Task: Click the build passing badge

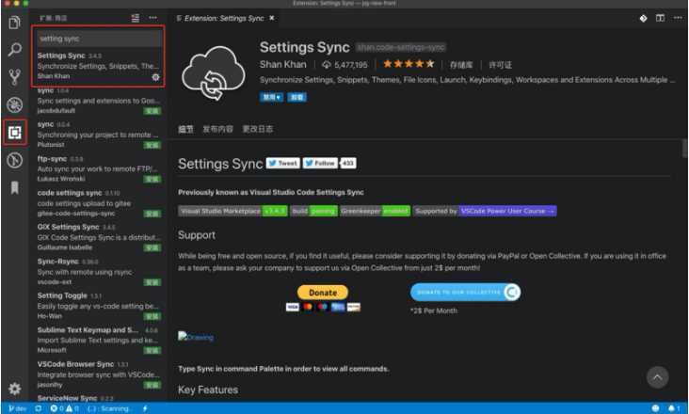Action: tap(313, 211)
